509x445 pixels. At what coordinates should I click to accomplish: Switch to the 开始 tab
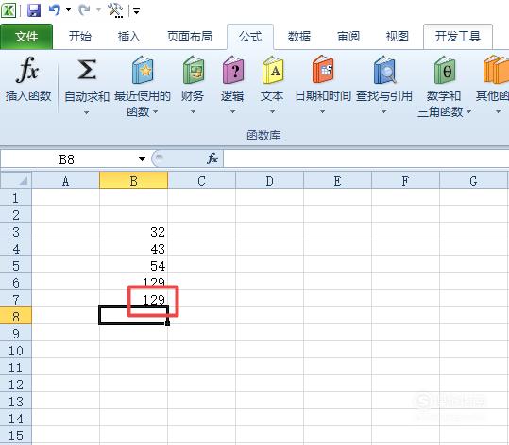(80, 37)
